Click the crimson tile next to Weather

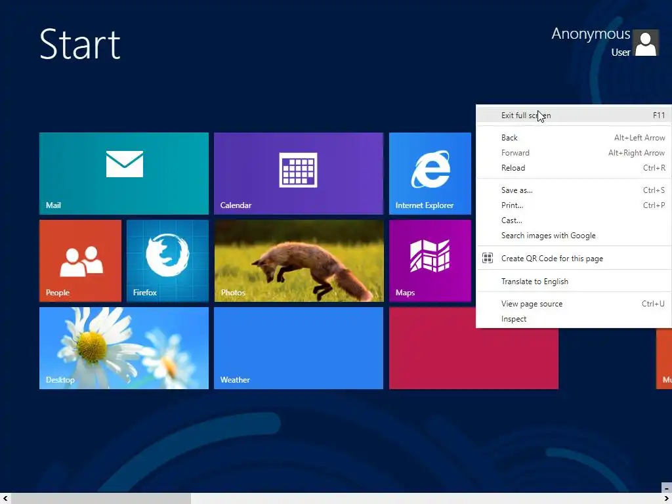(x=474, y=358)
